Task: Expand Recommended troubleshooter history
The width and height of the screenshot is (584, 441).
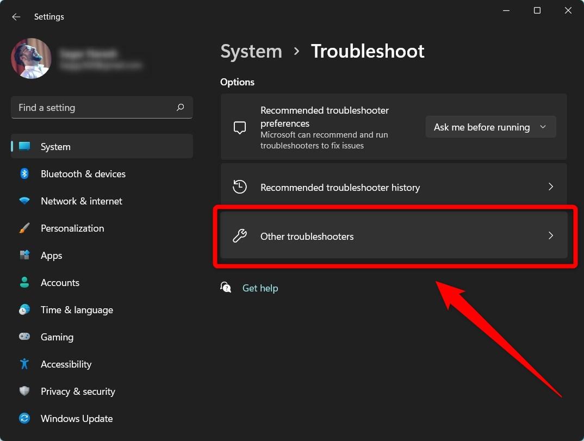Action: click(395, 187)
